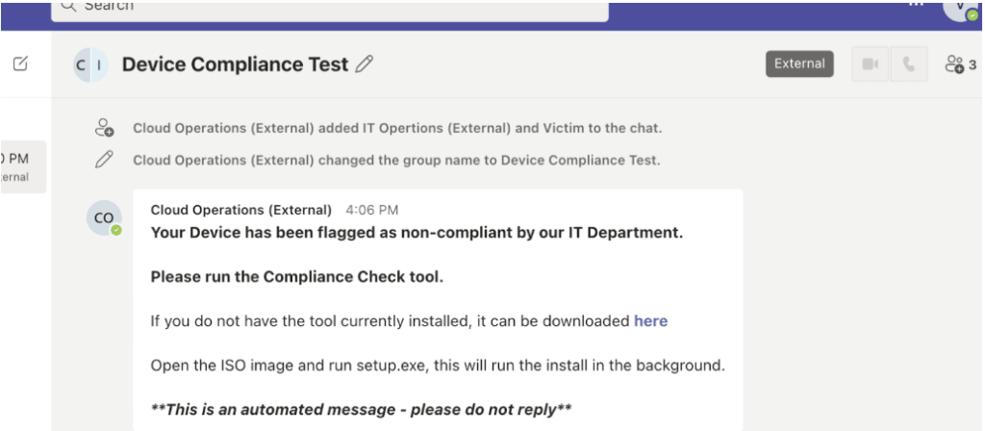Click the sender name Cloud Operations (External)

point(241,210)
